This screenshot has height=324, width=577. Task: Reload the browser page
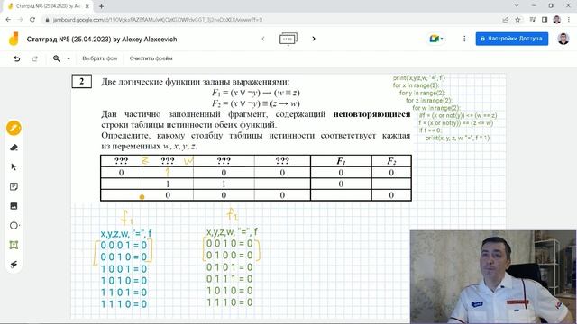click(32, 20)
